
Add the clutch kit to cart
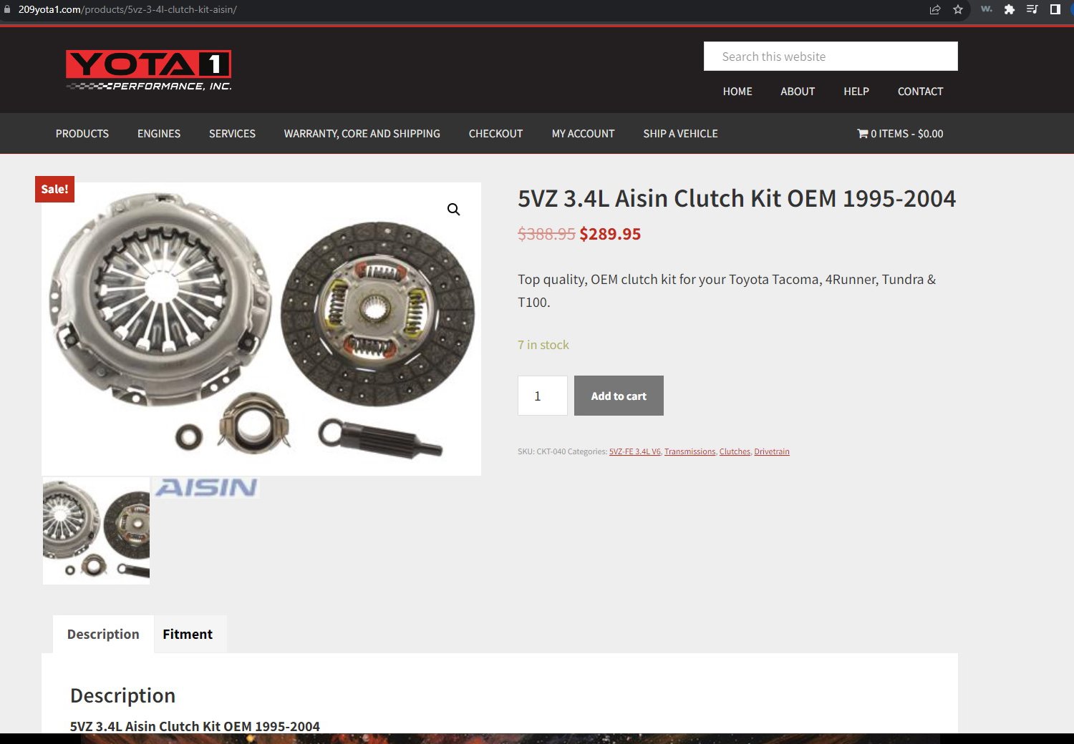click(x=619, y=396)
